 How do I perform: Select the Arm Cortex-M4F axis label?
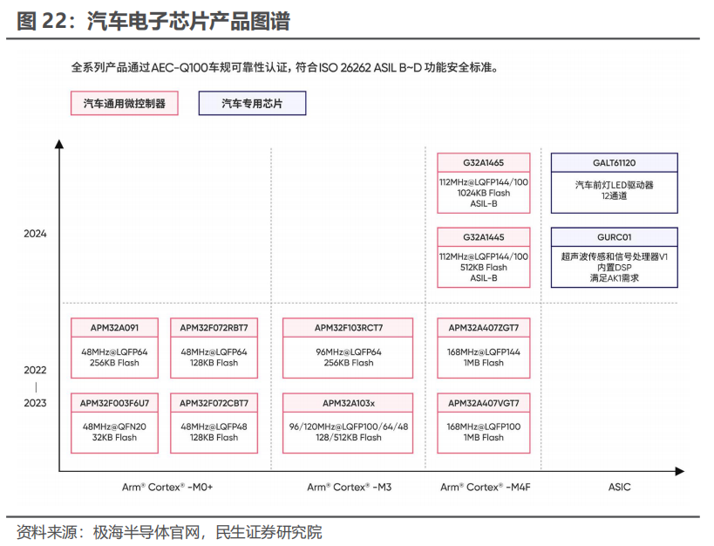click(486, 488)
